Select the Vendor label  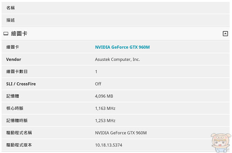click(14, 59)
